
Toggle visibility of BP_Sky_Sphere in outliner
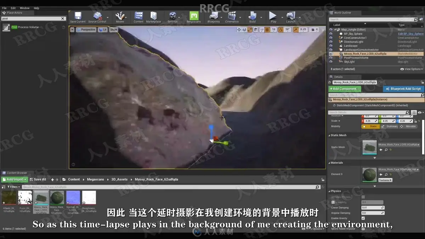click(x=331, y=34)
